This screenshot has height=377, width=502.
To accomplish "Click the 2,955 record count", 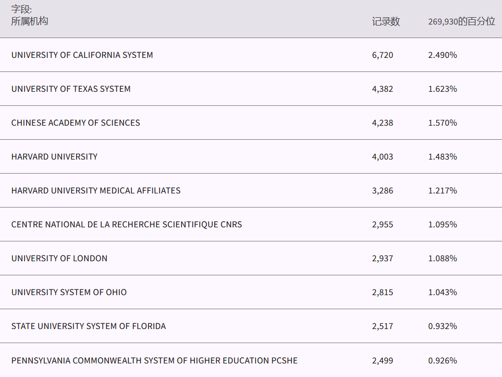I will pos(383,224).
